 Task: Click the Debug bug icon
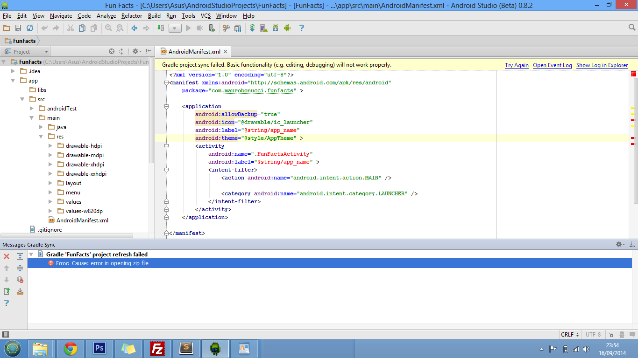tap(200, 28)
